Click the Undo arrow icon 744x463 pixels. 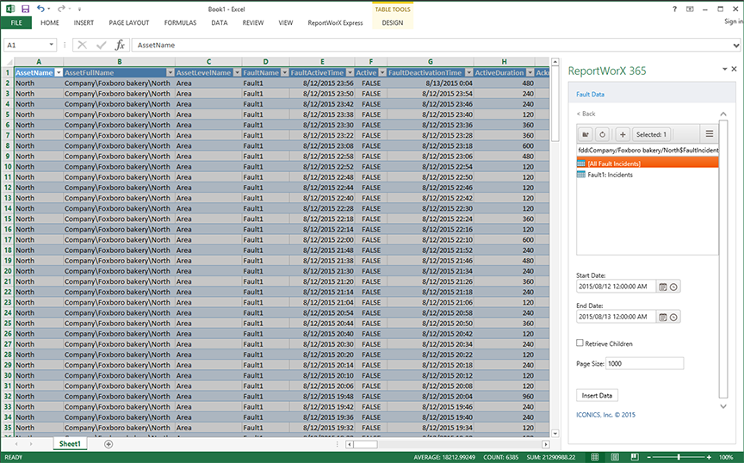point(40,8)
